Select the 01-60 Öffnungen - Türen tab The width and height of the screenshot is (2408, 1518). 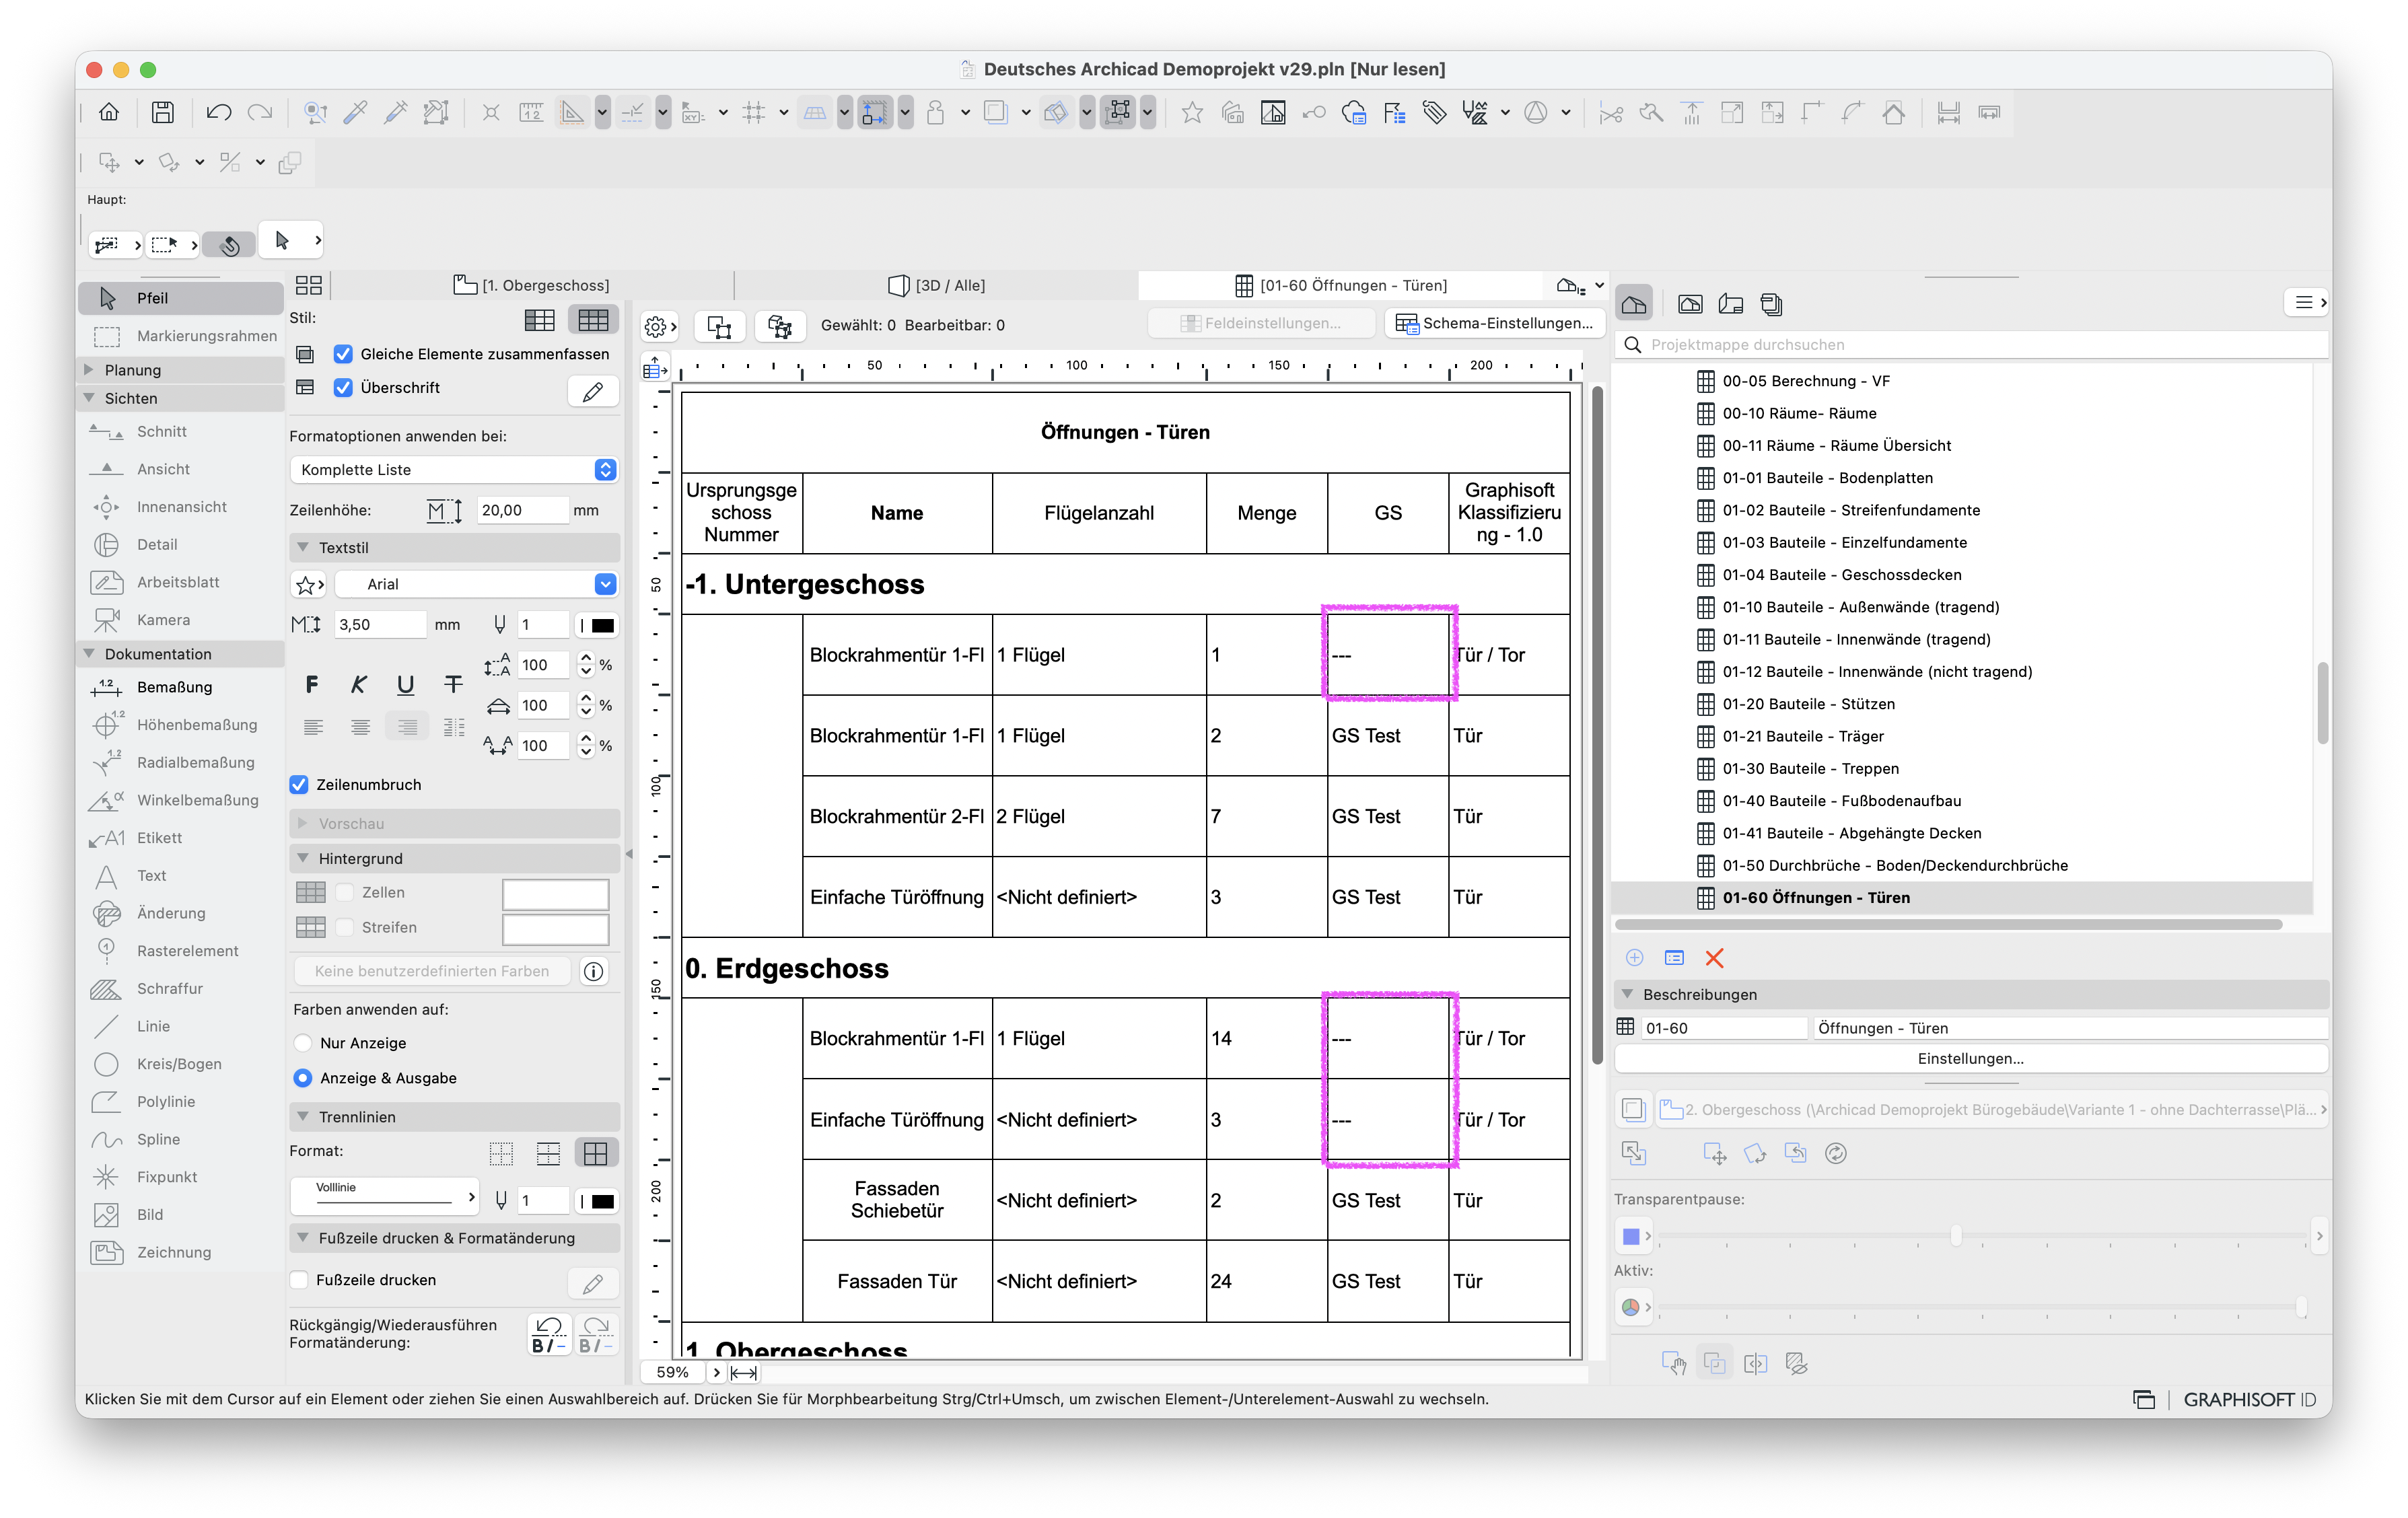coord(1341,286)
